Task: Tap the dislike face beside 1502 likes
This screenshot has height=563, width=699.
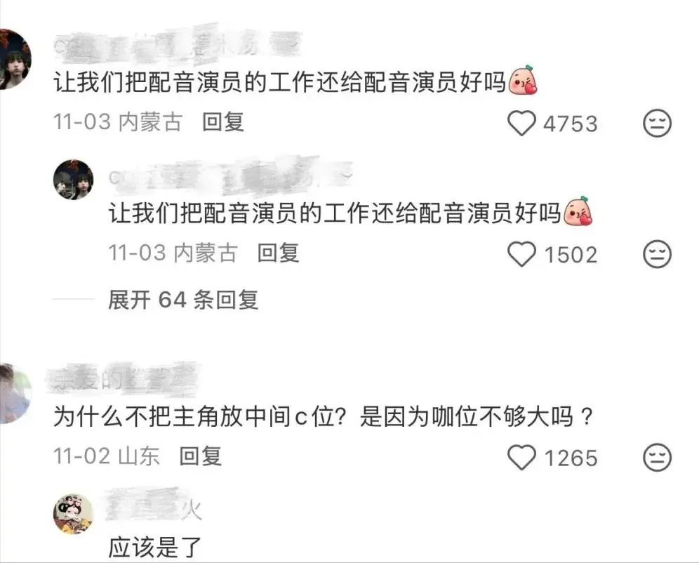Action: point(657,255)
